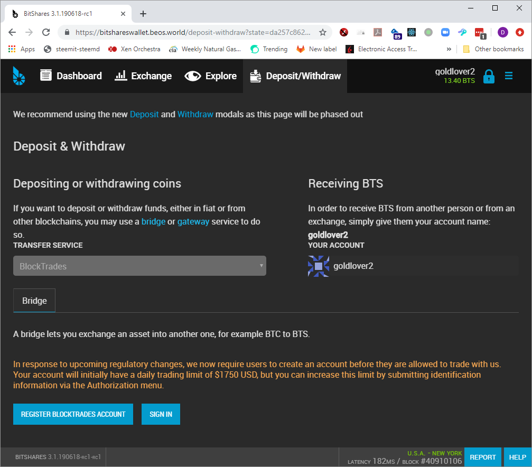Open a new browser tab
The image size is (532, 467).
143,14
